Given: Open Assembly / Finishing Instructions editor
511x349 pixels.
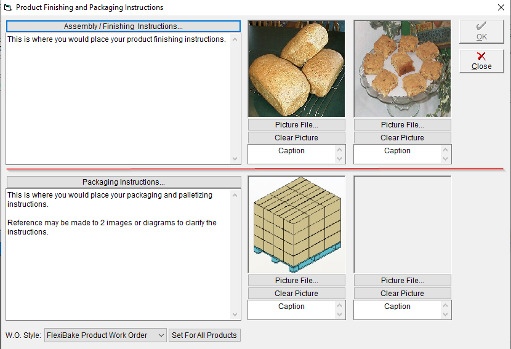Looking at the screenshot, I should pos(123,26).
